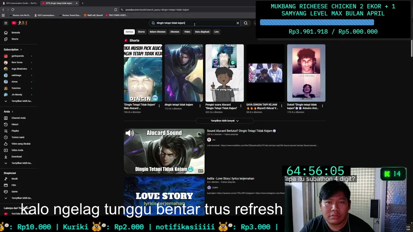
Task: Open options for 'SAYA DINGIN TAPI KEJAM' Short
Action: (x=281, y=106)
